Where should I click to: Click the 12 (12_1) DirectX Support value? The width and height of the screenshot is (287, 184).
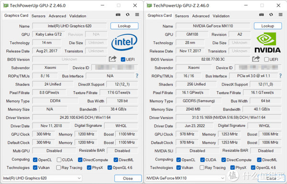(122, 84)
